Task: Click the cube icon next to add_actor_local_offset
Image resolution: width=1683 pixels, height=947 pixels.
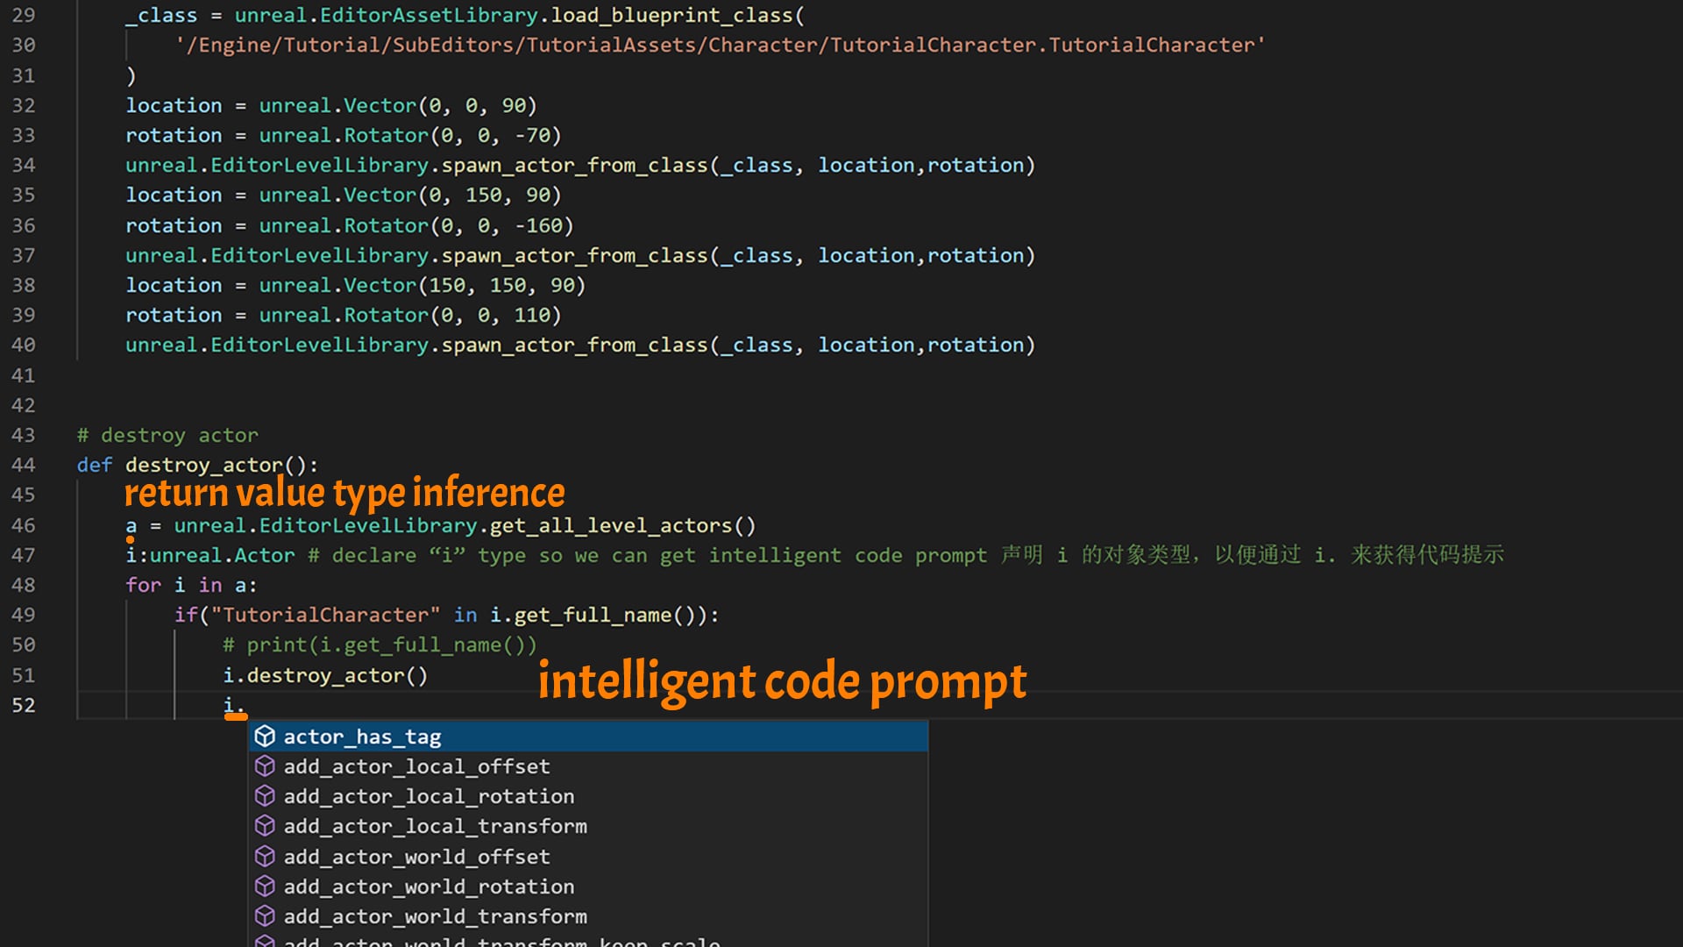Action: click(265, 766)
